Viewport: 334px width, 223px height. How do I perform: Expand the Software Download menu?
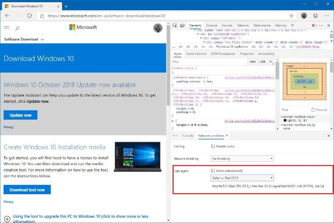[24, 39]
